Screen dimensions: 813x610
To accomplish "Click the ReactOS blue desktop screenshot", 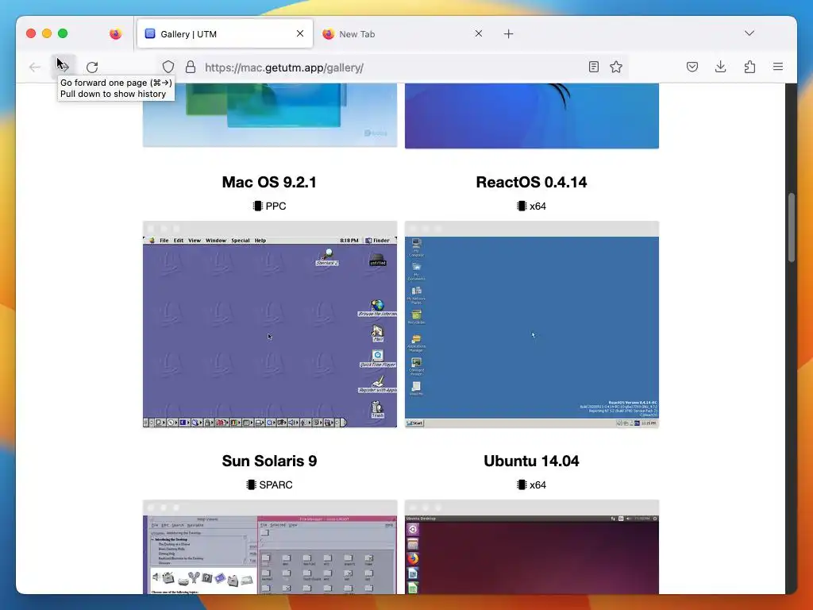I will 531,324.
